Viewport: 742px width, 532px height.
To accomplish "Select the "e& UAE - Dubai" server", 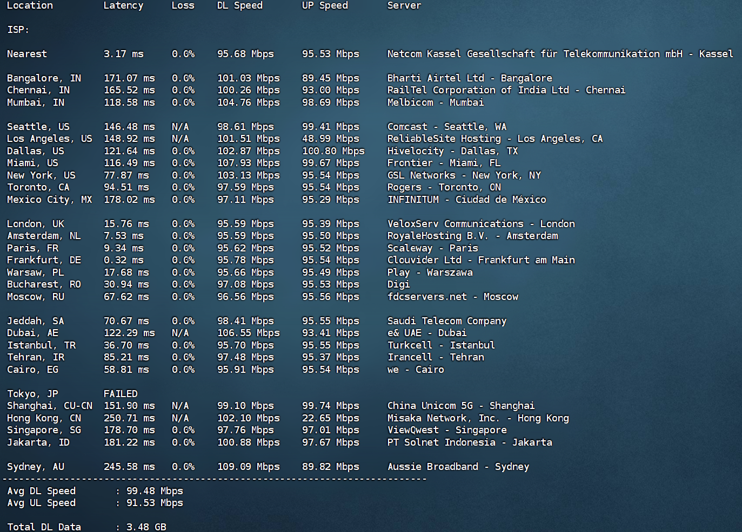I will tap(427, 333).
